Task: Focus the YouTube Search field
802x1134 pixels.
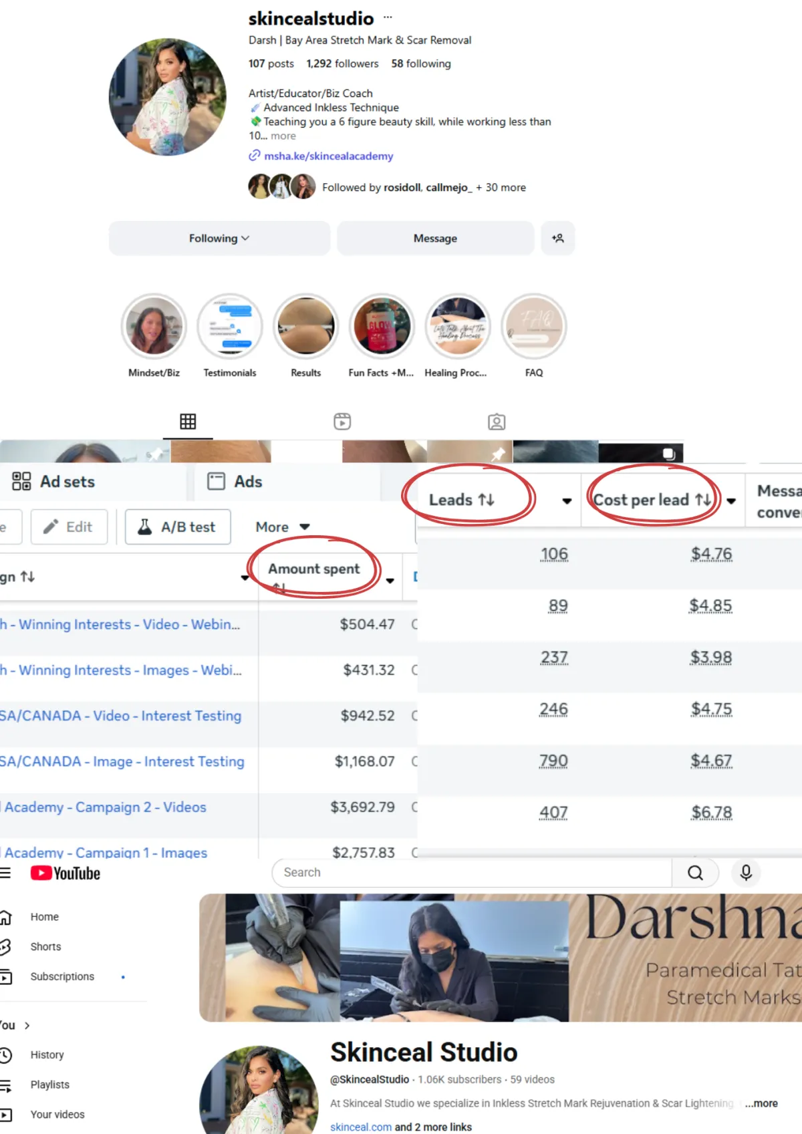Action: [472, 872]
